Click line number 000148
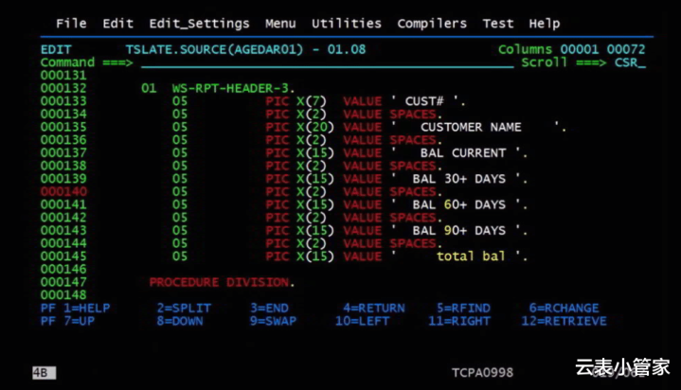681x390 pixels. 63,295
